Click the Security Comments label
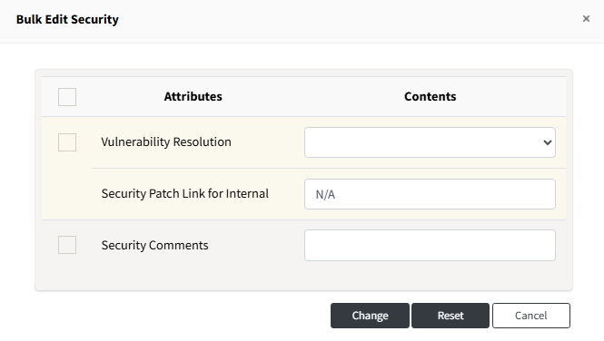 tap(154, 245)
